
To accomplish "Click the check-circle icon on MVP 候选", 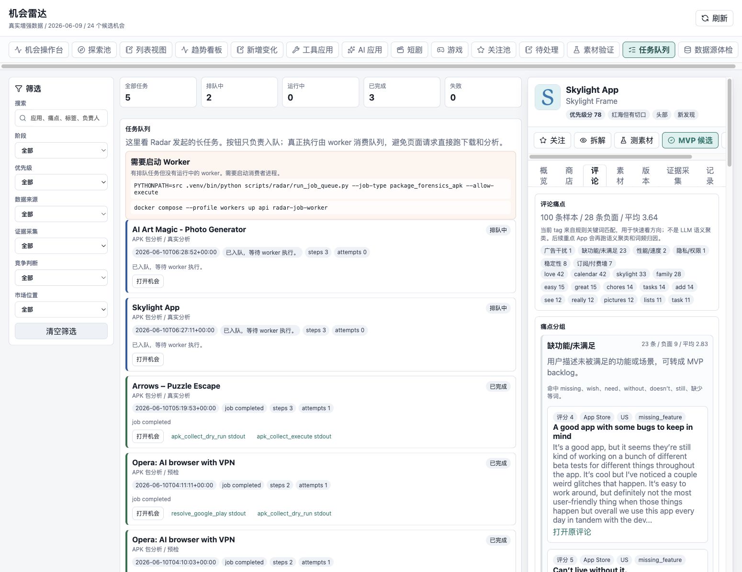I will pos(671,140).
